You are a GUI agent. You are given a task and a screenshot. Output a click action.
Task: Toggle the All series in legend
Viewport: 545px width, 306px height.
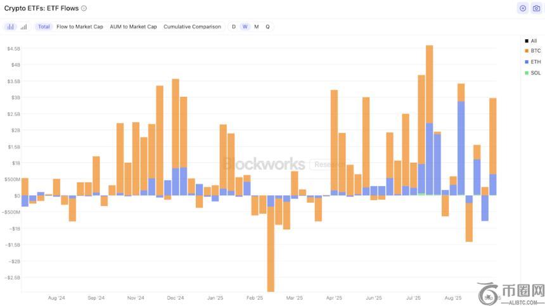(x=533, y=41)
